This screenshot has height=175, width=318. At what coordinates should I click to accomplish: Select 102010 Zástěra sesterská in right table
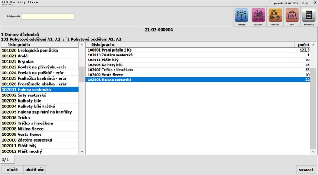click(198, 55)
